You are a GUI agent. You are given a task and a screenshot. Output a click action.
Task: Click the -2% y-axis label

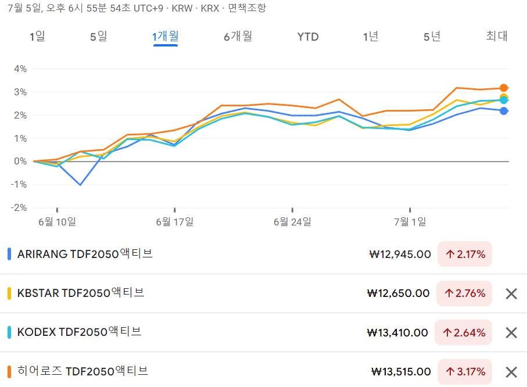pyautogui.click(x=19, y=207)
